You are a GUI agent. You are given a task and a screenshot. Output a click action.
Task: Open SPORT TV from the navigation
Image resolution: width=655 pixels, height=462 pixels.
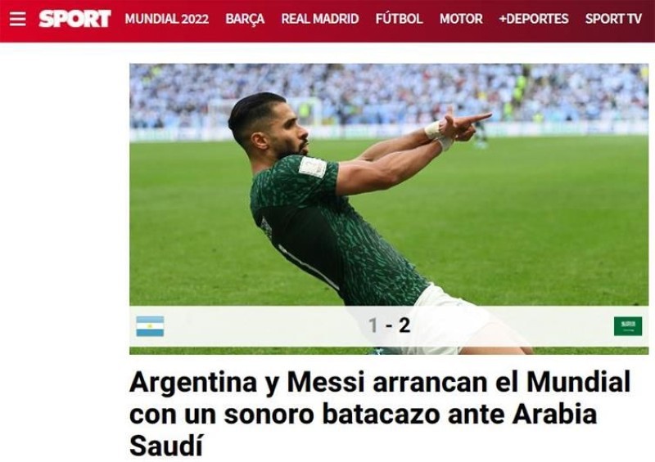(x=613, y=19)
